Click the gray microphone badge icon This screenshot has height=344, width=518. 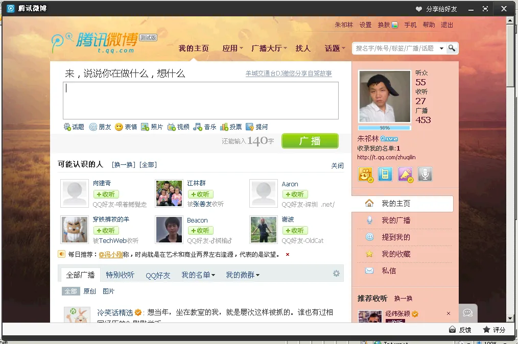point(425,174)
